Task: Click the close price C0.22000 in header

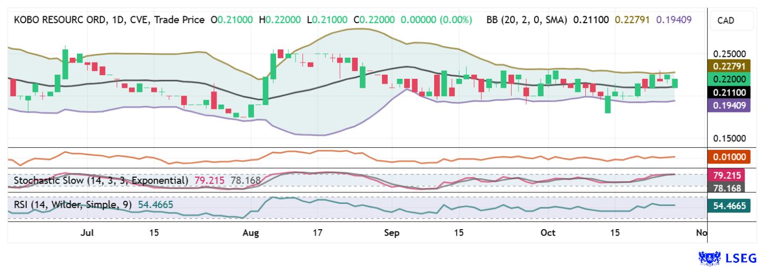Action: [375, 20]
